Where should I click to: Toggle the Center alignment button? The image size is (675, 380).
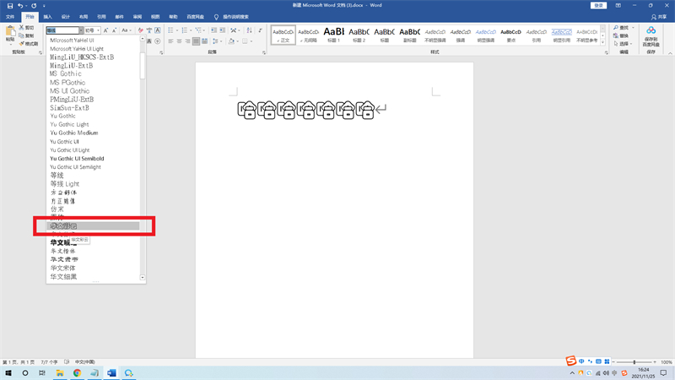click(x=179, y=41)
